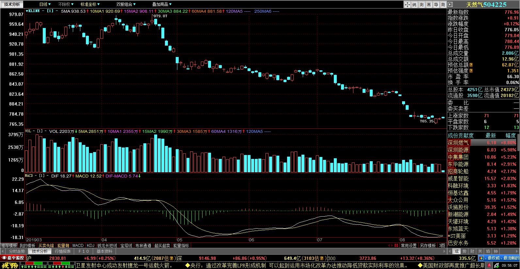Open the 不除权 adjustment dropdown

[x=66, y=4]
